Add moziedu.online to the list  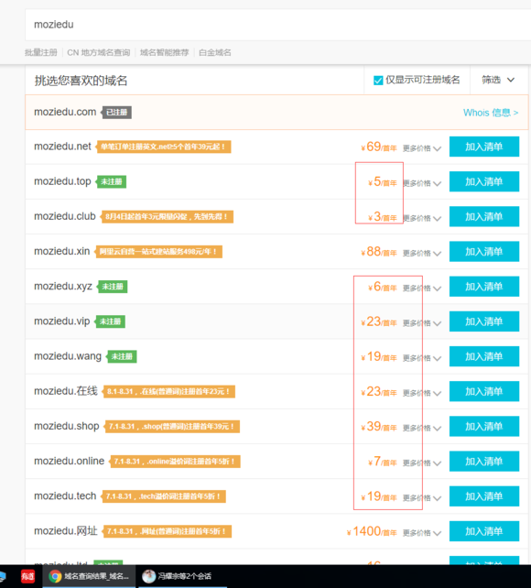pyautogui.click(x=484, y=462)
